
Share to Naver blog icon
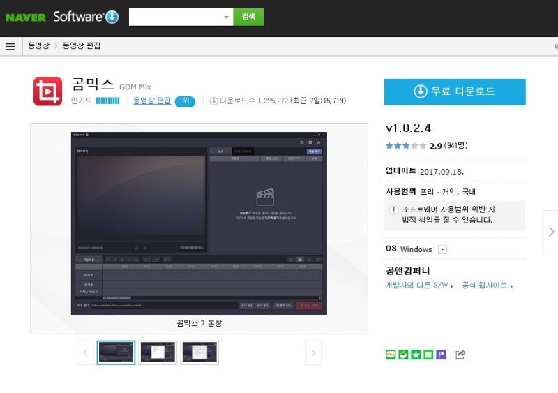(x=391, y=355)
